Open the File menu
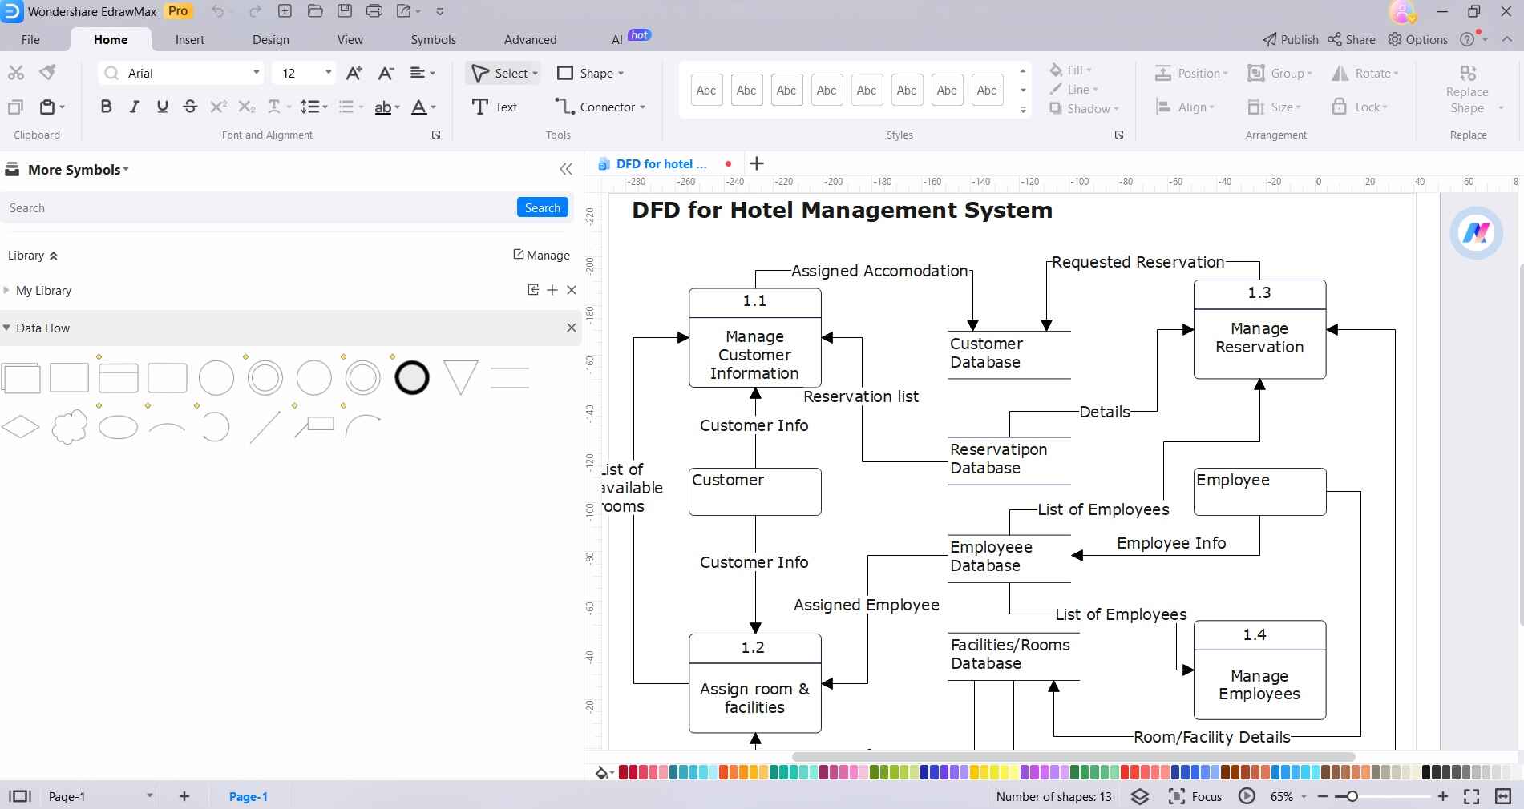This screenshot has width=1524, height=809. [x=30, y=39]
